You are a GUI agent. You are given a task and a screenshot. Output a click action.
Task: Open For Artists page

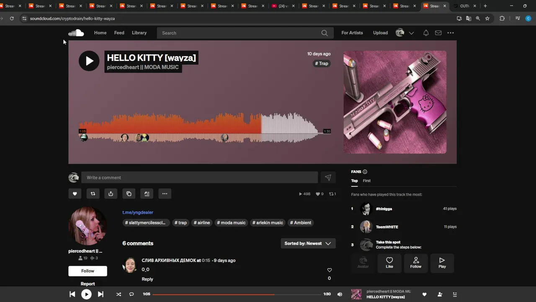click(352, 33)
